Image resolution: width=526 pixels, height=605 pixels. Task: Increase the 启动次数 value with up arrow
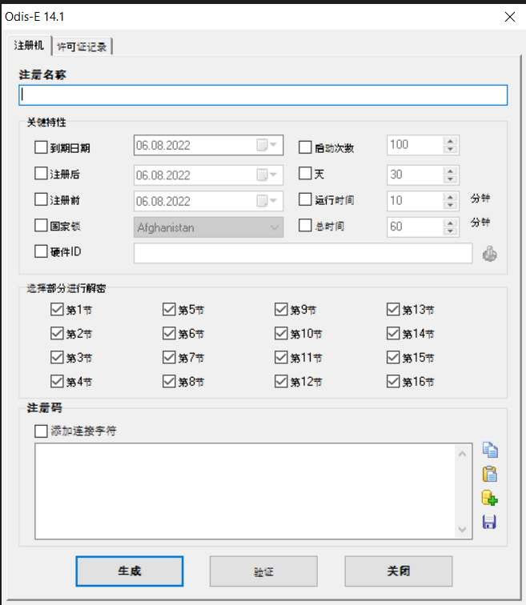pos(450,142)
